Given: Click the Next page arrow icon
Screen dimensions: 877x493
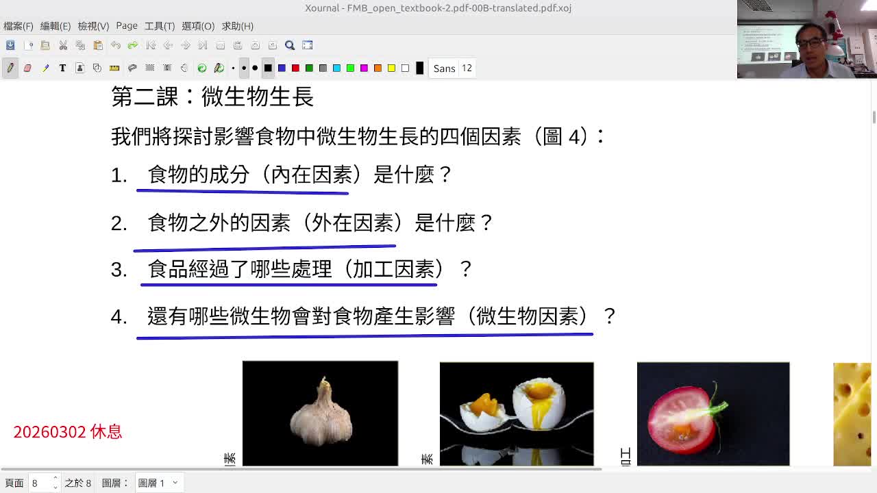Looking at the screenshot, I should click(x=186, y=45).
